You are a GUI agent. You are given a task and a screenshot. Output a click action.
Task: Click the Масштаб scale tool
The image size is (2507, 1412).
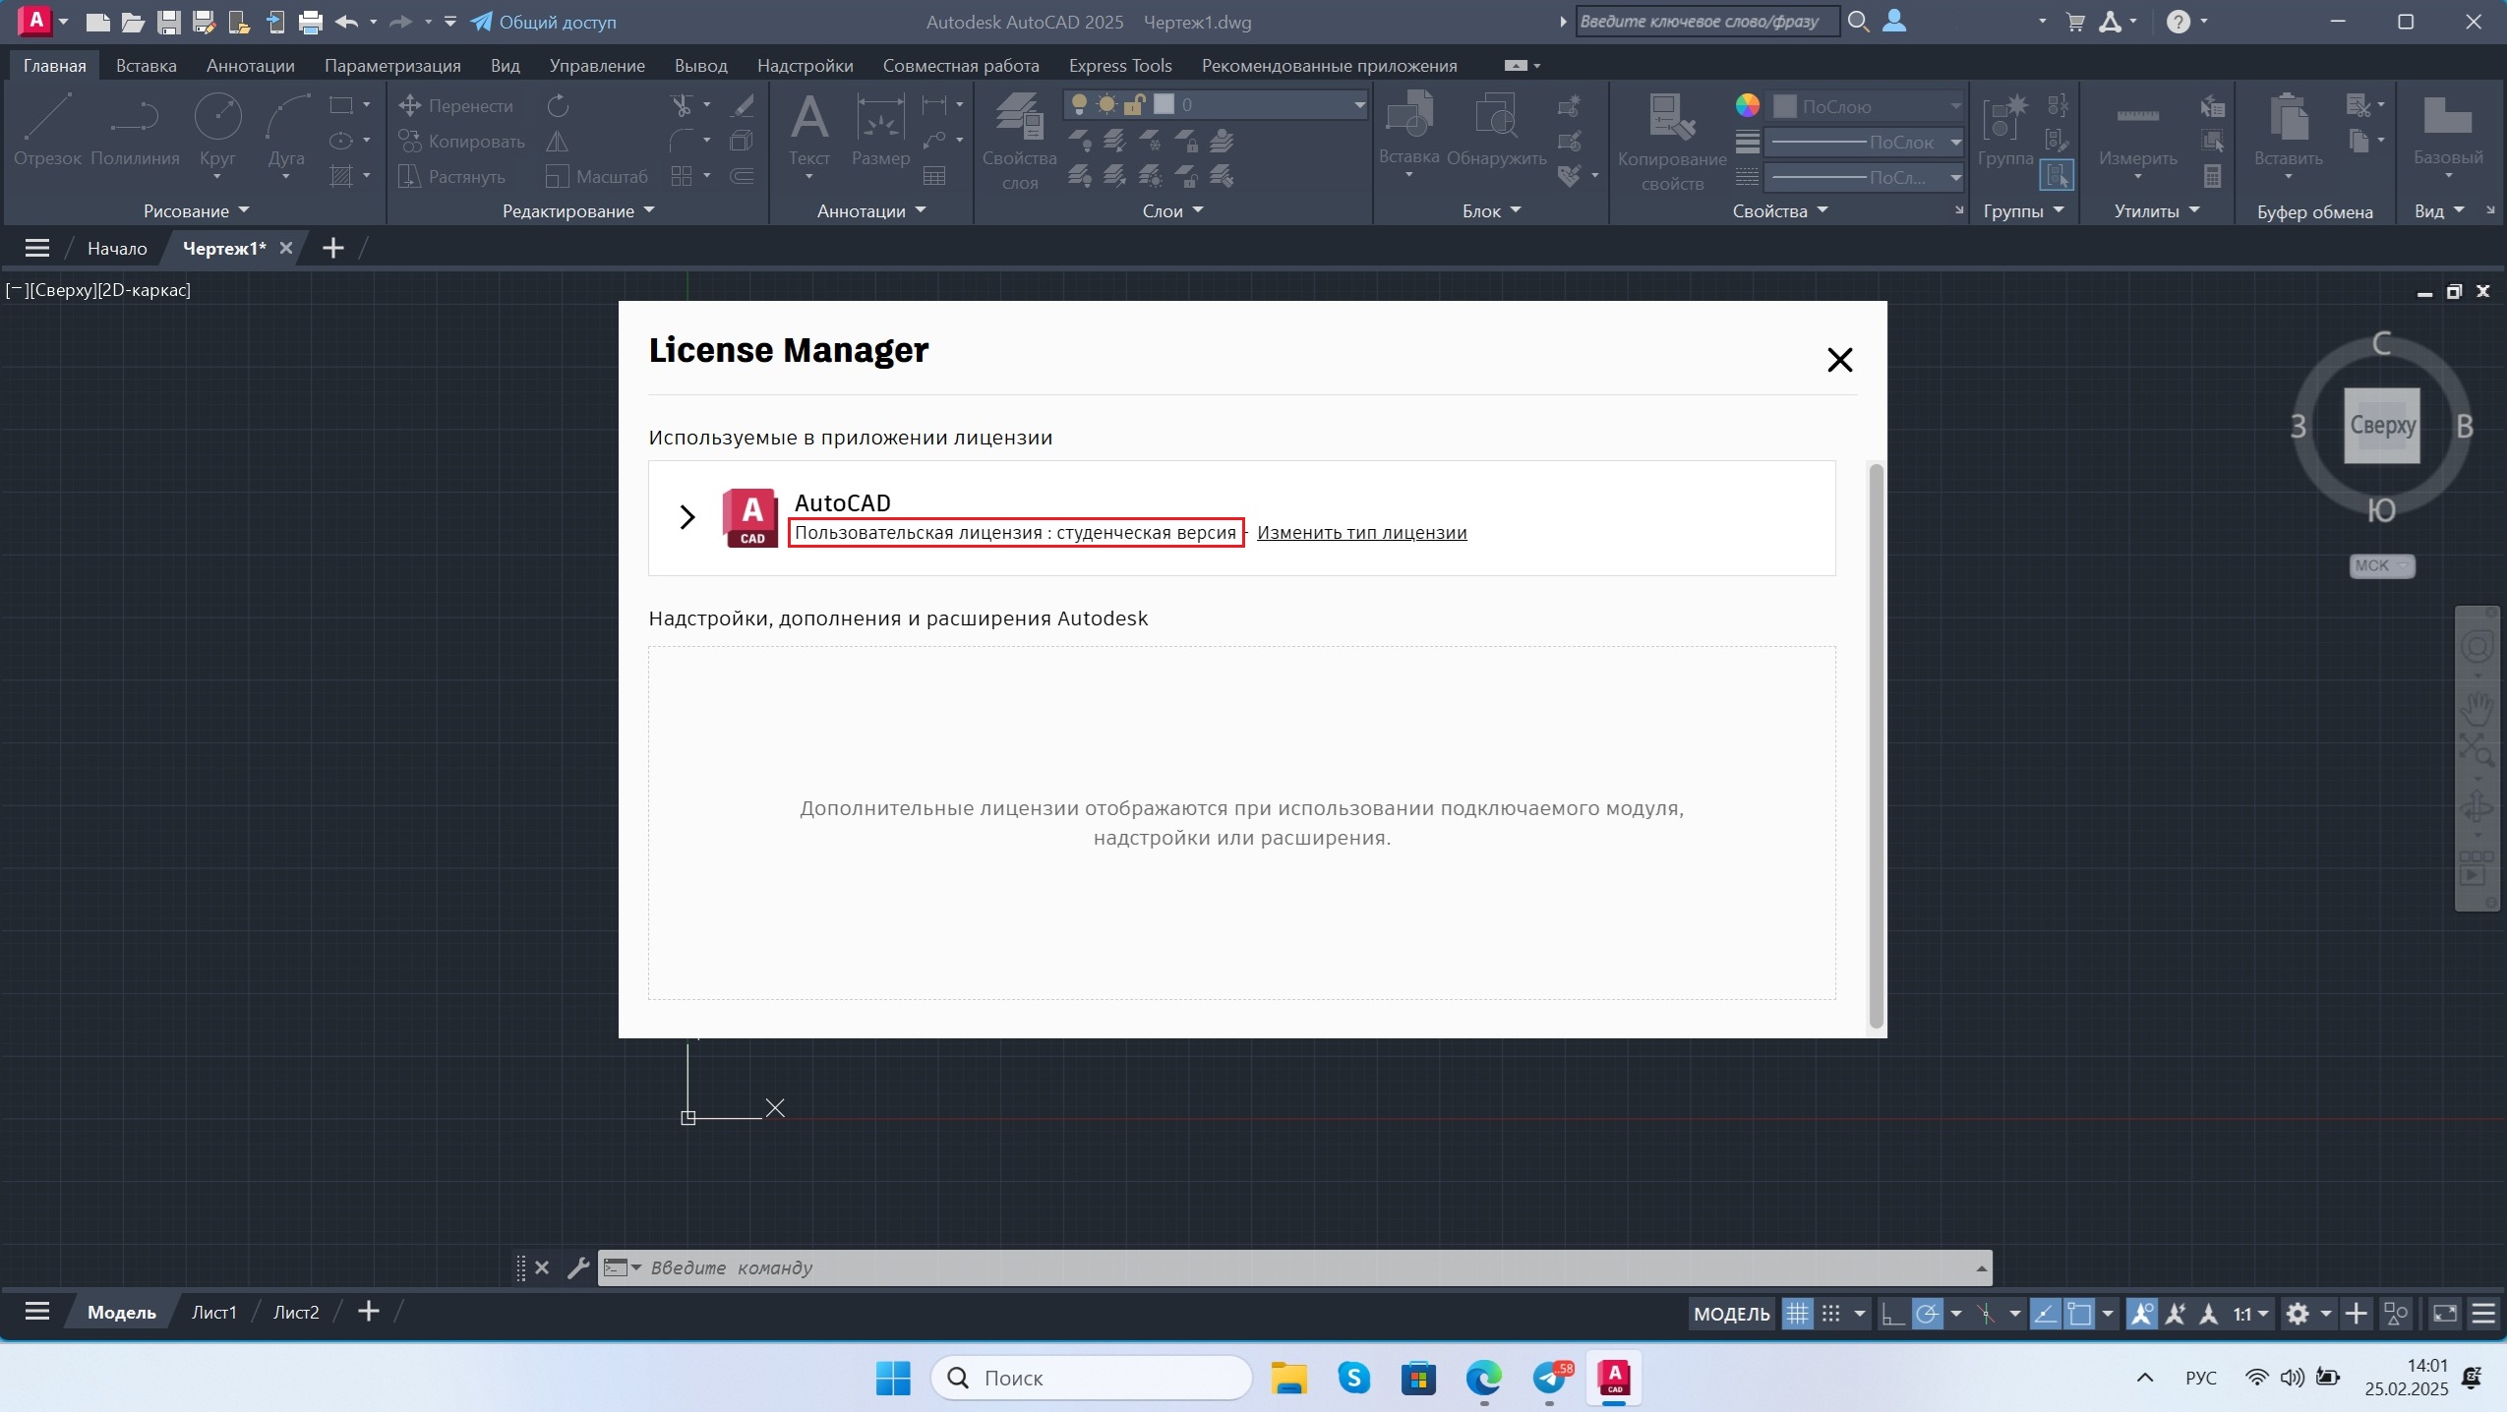coord(597,176)
